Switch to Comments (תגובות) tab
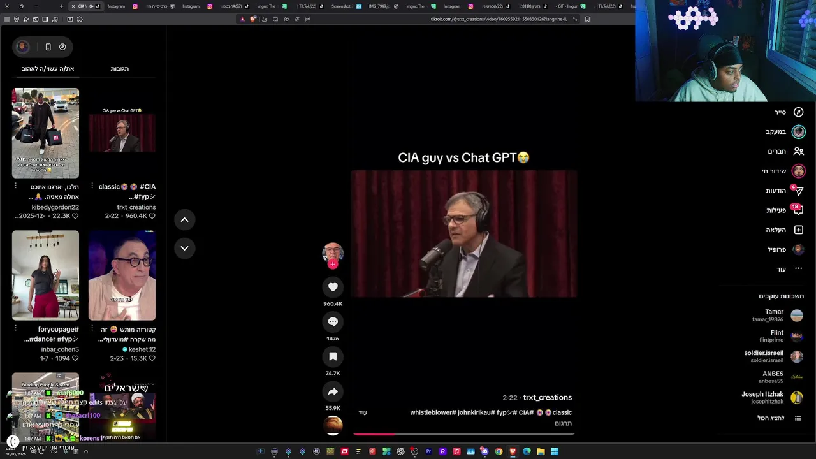This screenshot has height=459, width=816. [x=120, y=69]
